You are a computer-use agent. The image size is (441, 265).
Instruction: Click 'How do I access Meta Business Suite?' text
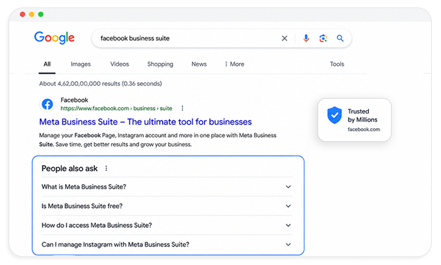pos(96,225)
